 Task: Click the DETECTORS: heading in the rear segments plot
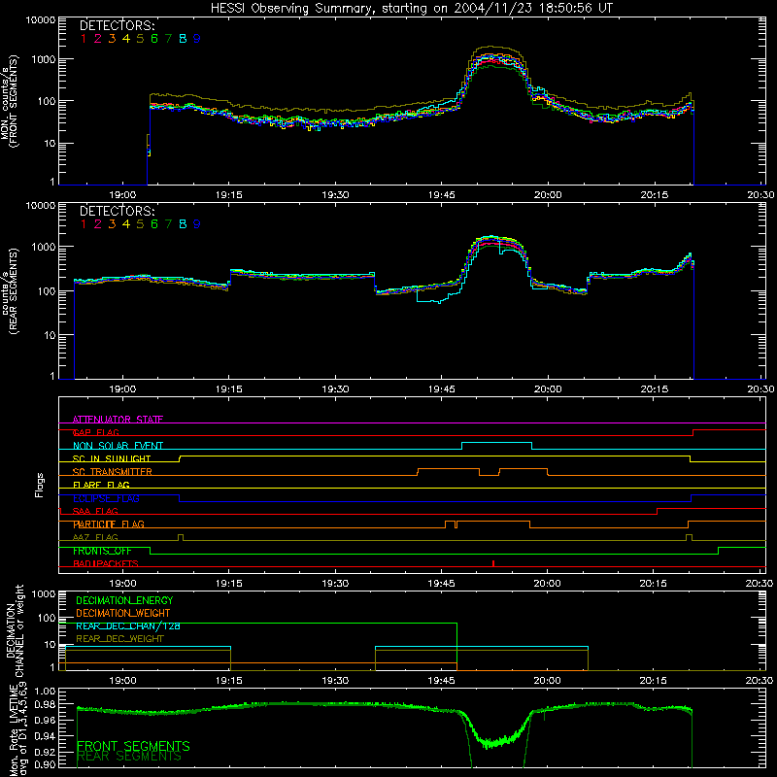118,211
